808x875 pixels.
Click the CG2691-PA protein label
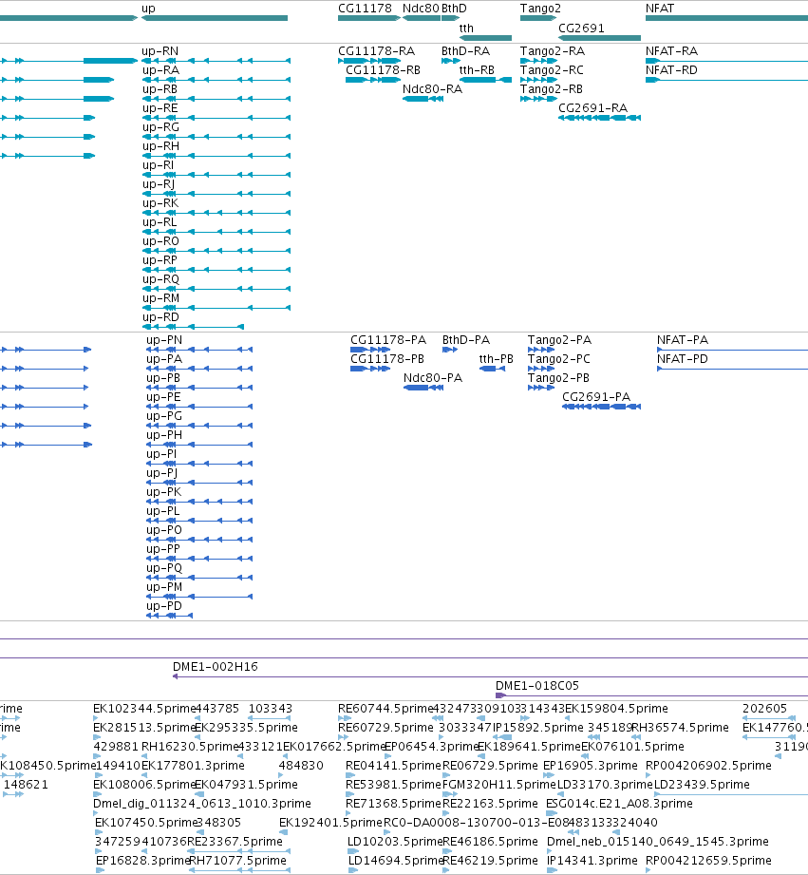pyautogui.click(x=596, y=397)
